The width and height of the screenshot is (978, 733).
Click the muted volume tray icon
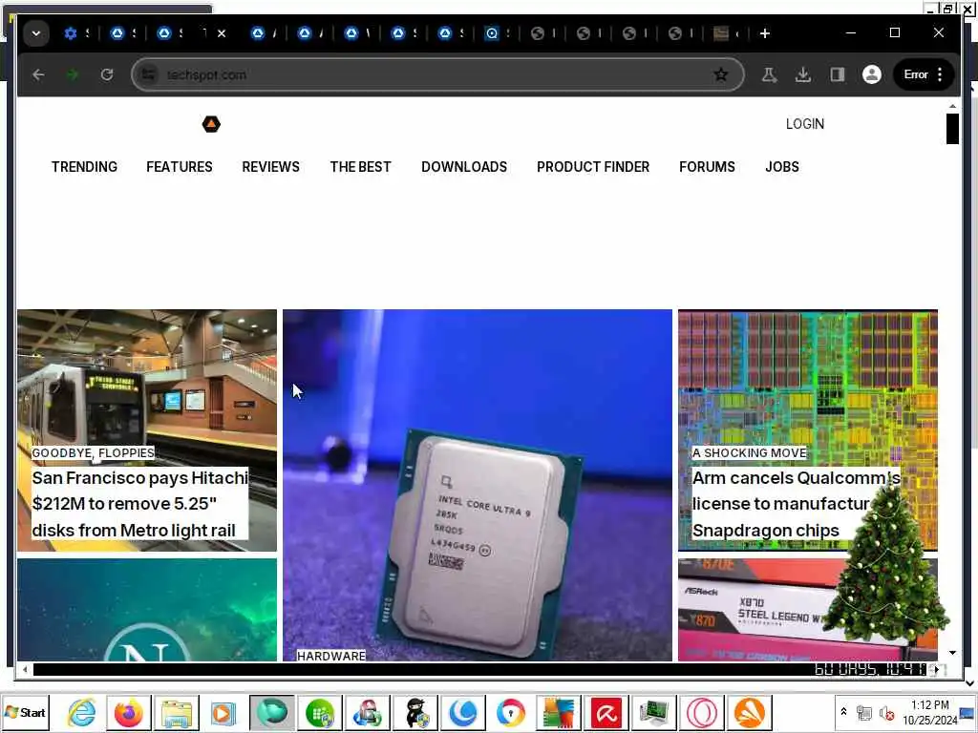pos(885,712)
